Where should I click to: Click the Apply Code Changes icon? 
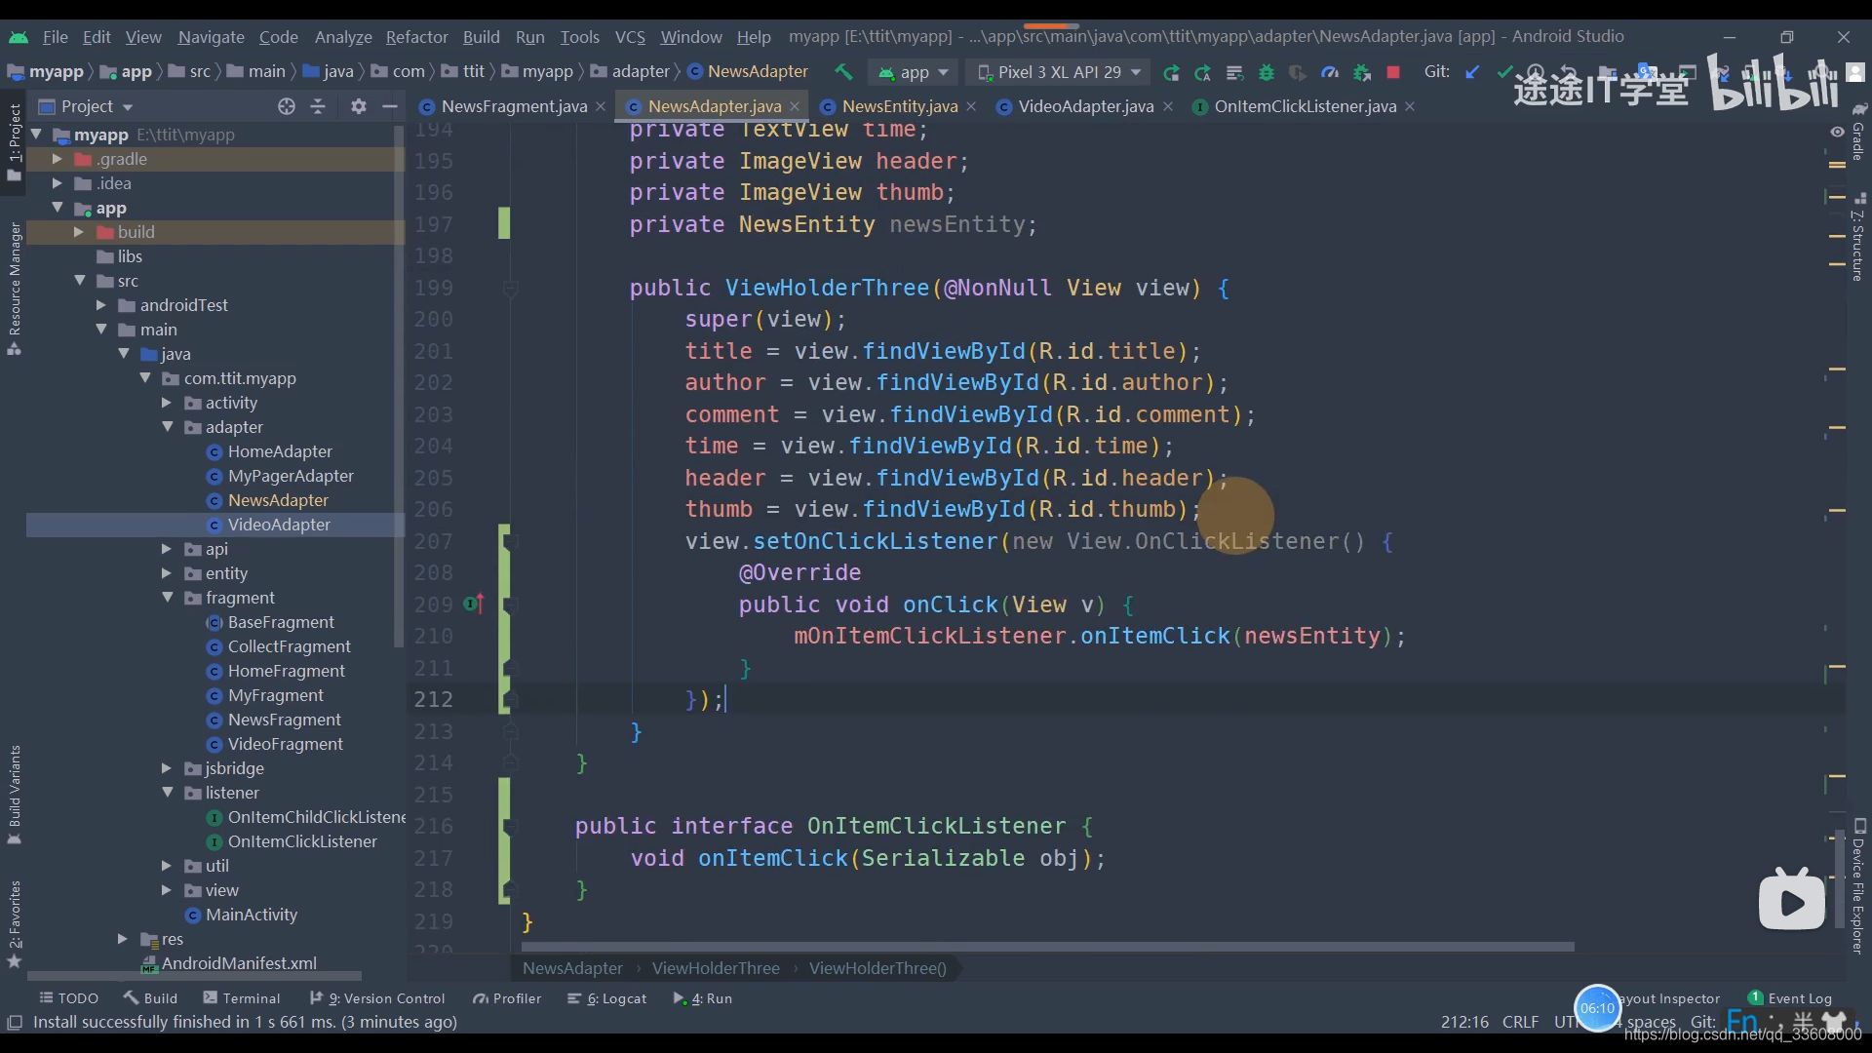[x=1234, y=72]
